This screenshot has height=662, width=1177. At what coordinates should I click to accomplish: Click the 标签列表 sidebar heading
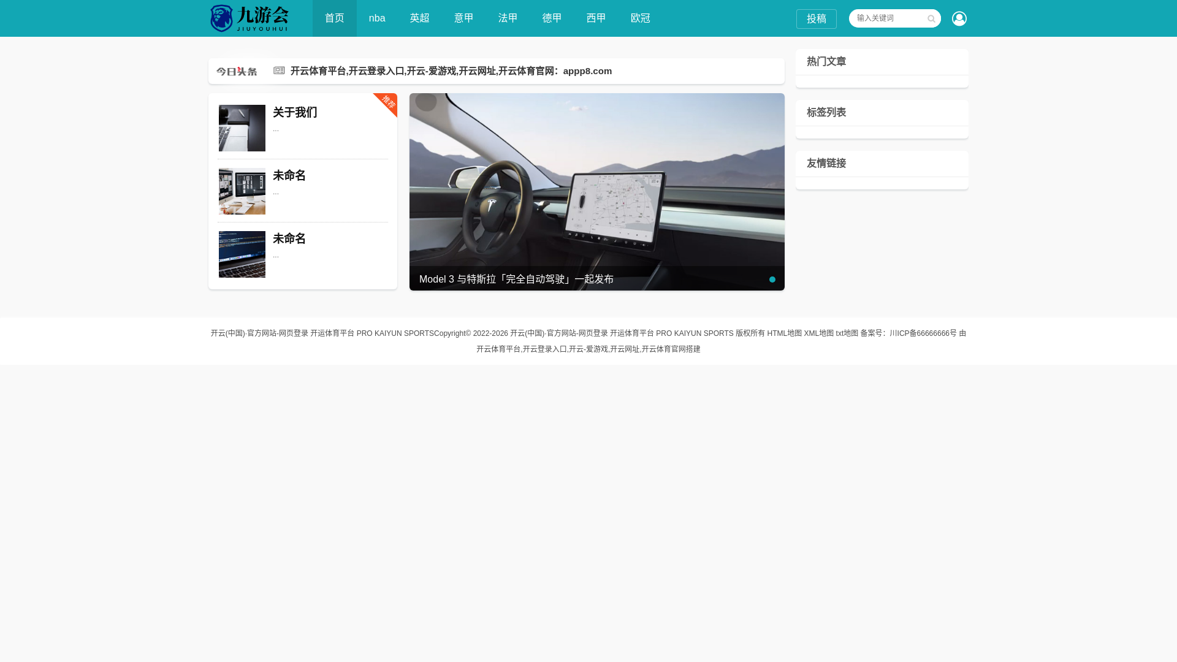826,112
